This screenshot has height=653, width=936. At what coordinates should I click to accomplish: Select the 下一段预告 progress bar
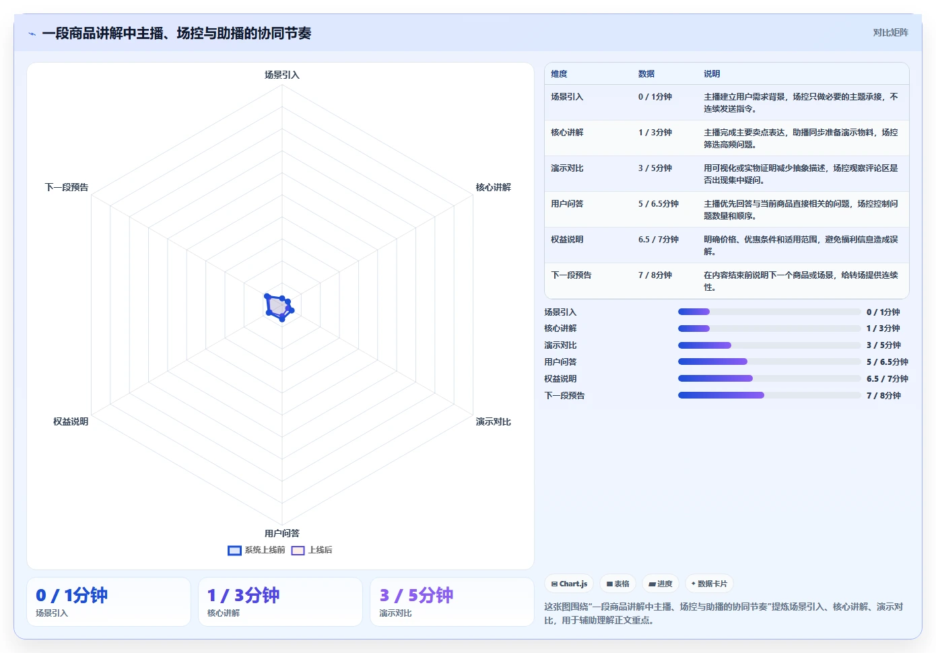coord(770,395)
